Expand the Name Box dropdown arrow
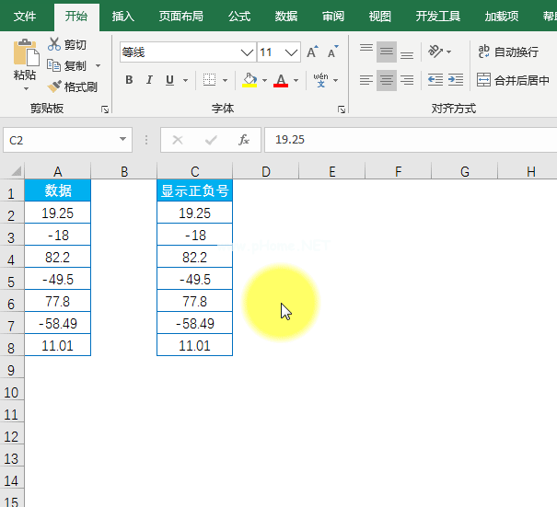The width and height of the screenshot is (557, 507). (x=123, y=140)
